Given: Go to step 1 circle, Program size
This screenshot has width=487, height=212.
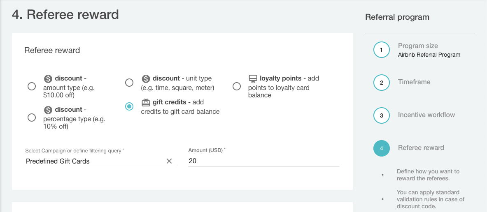Looking at the screenshot, I should click(382, 50).
